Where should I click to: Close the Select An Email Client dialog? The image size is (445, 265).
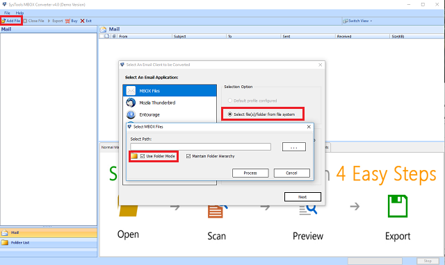[320, 65]
